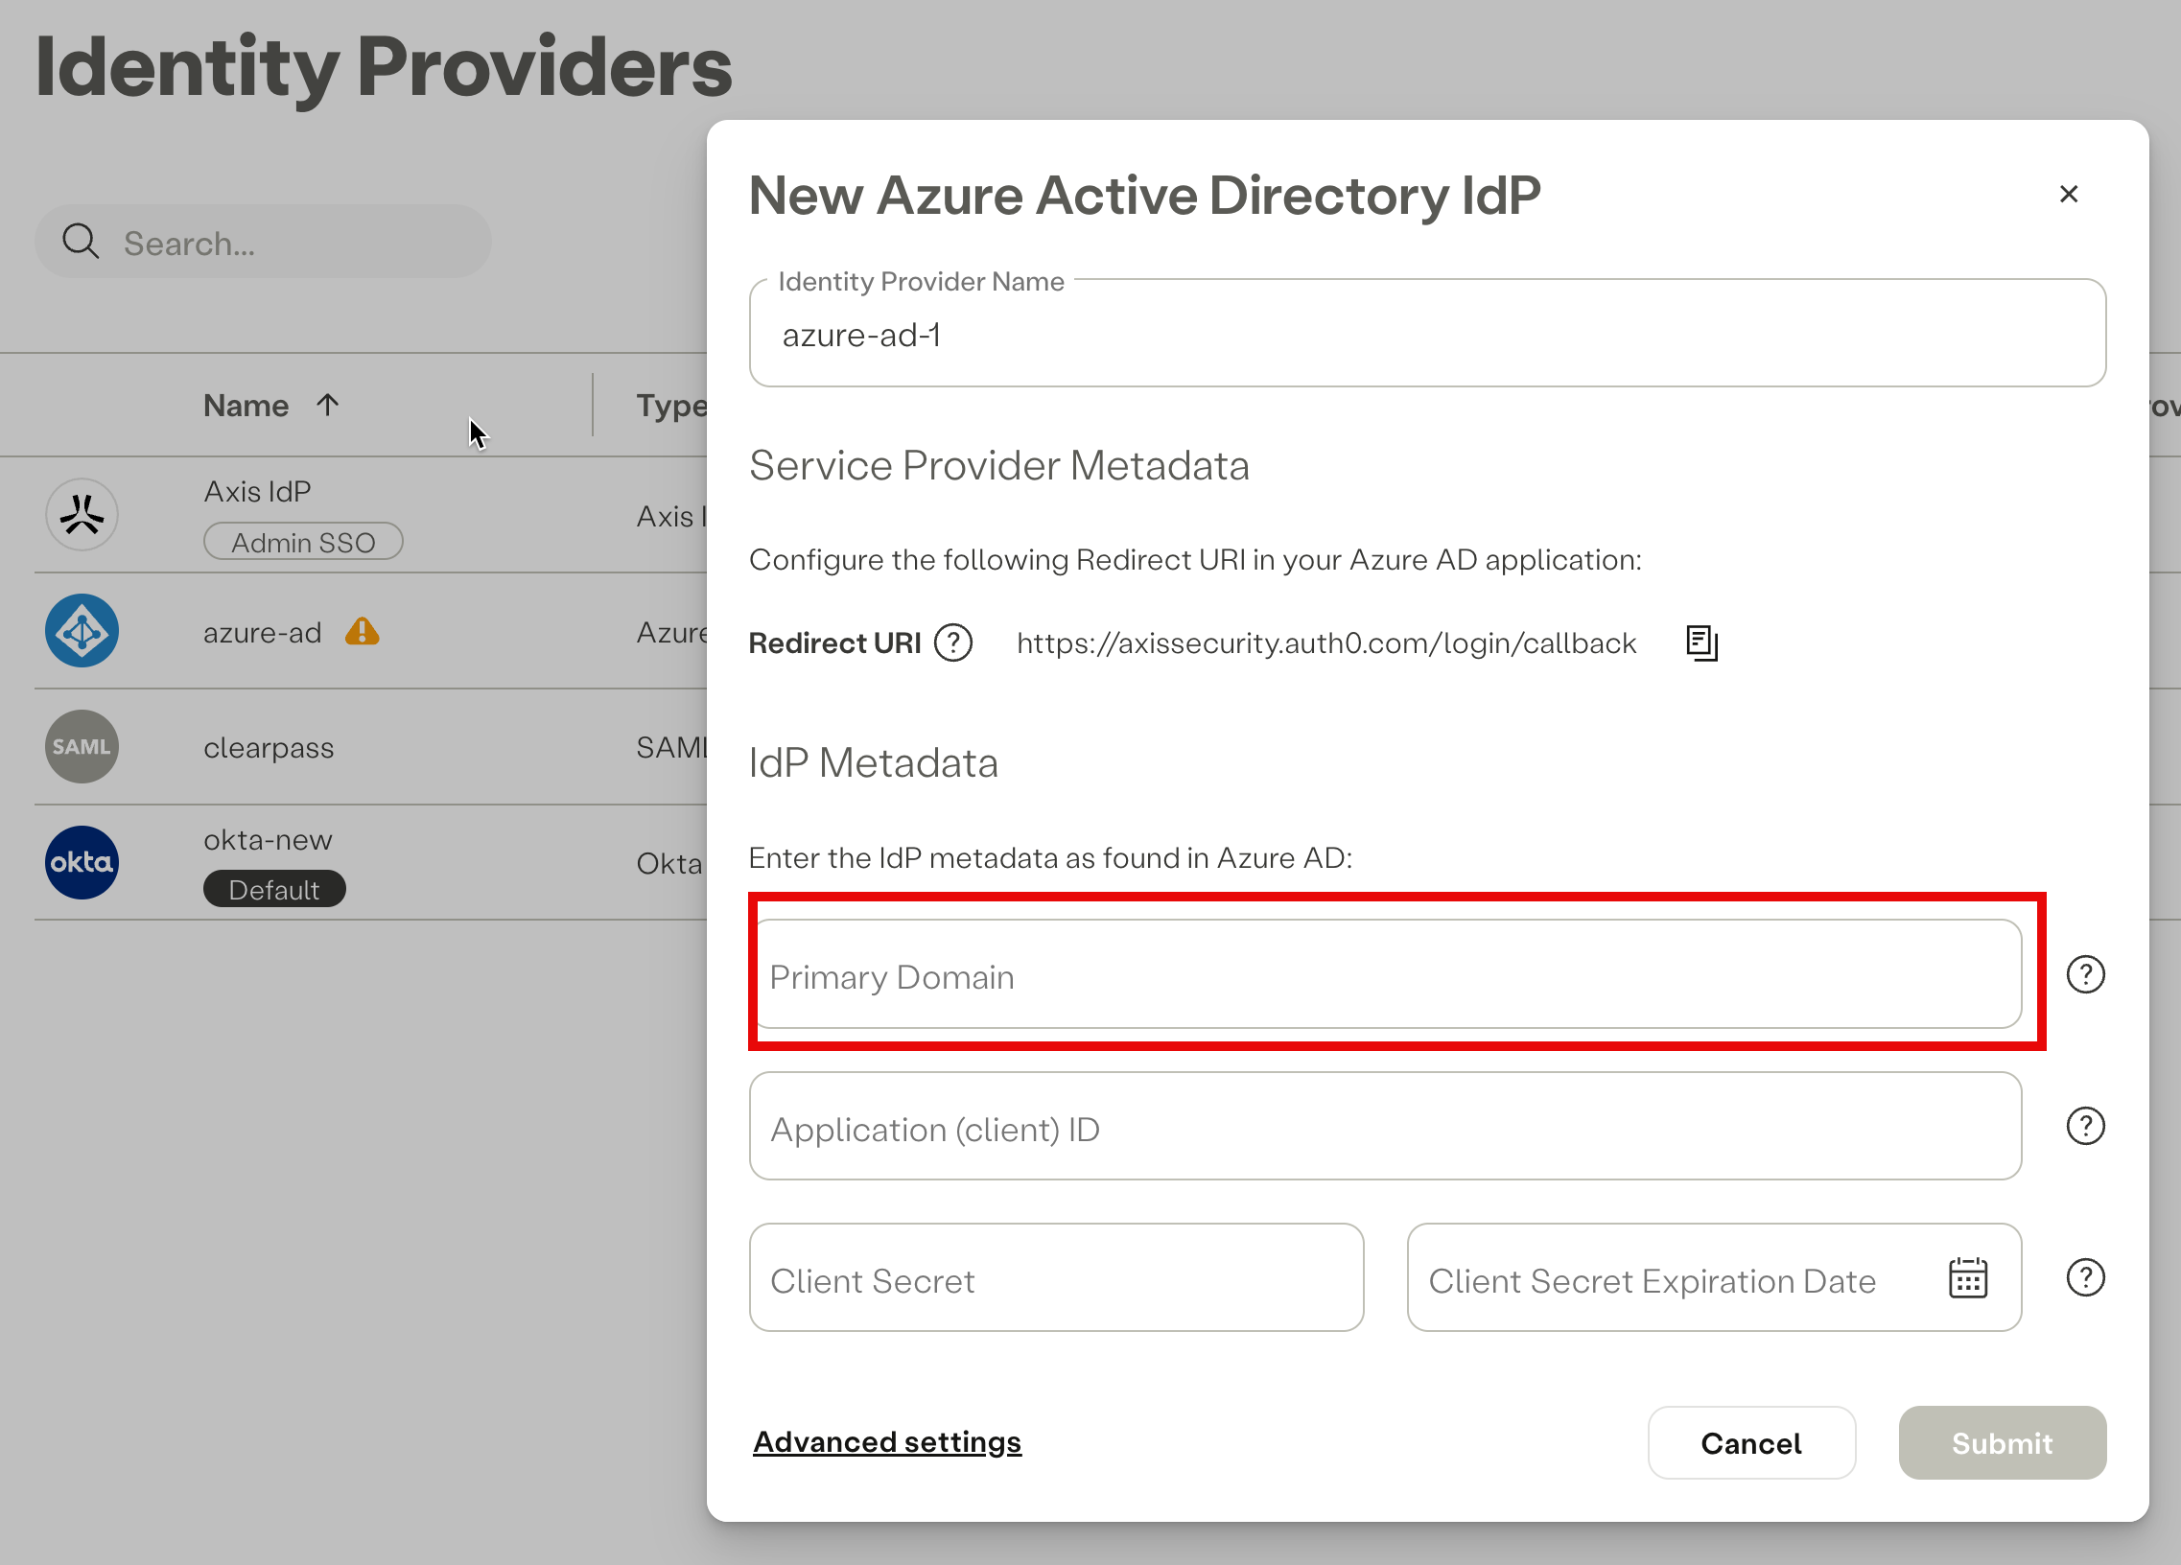The height and width of the screenshot is (1565, 2181).
Task: Click the Admin SSO badge
Action: coord(303,542)
